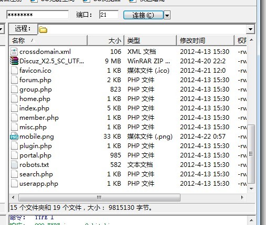Select the plugin.php file name
The width and height of the screenshot is (266, 225).
pyautogui.click(x=36, y=146)
